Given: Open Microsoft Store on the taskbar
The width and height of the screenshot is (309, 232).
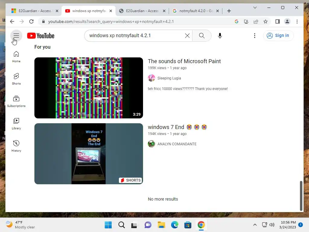Looking at the screenshot, I should tap(188, 225).
